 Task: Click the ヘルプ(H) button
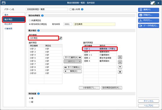[x=149, y=106]
